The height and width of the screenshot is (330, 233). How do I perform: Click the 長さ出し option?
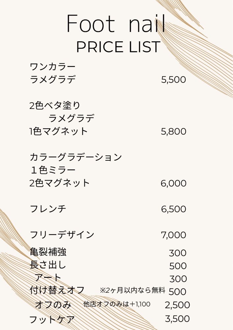(x=48, y=265)
